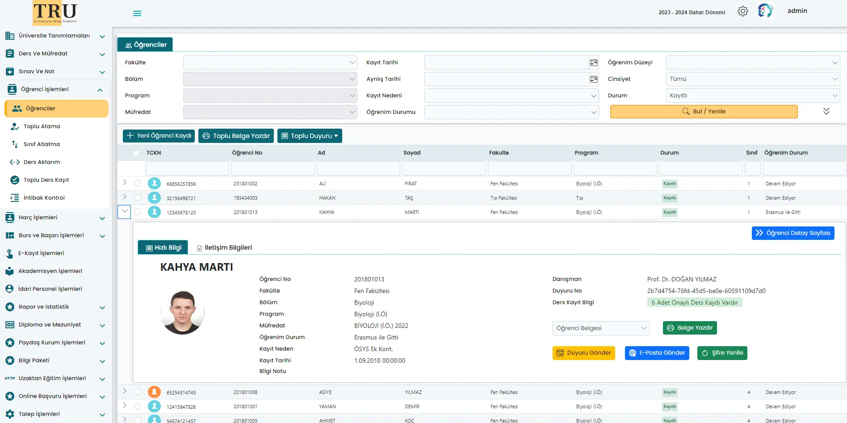Click the orange avatar of ASİYE YILMAZ
Viewport: 847px width, 423px height.
154,392
